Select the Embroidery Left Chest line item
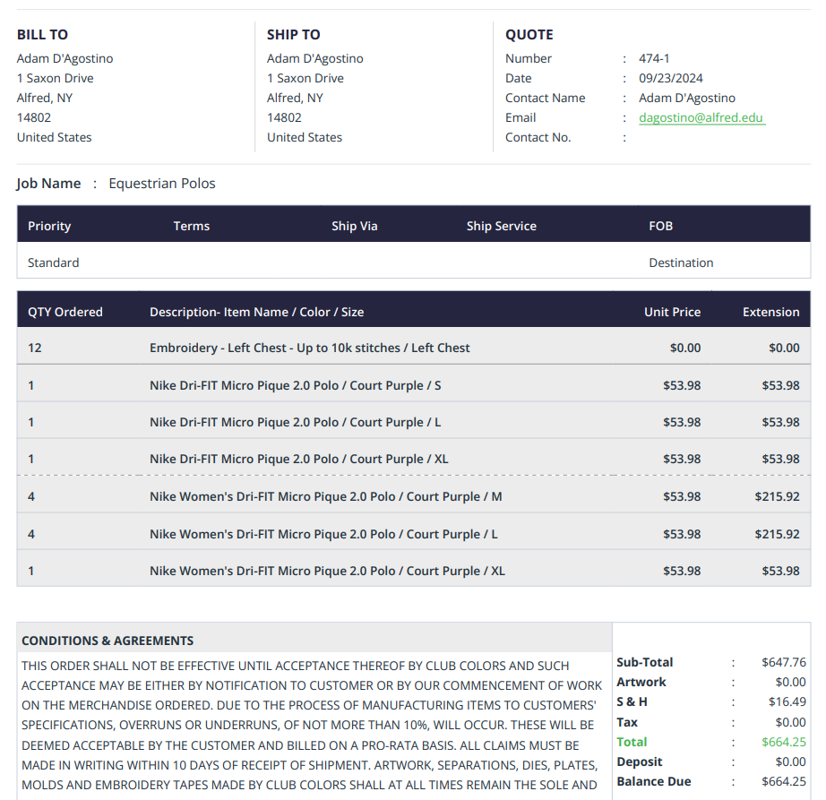Image resolution: width=826 pixels, height=800 pixels. 309,348
